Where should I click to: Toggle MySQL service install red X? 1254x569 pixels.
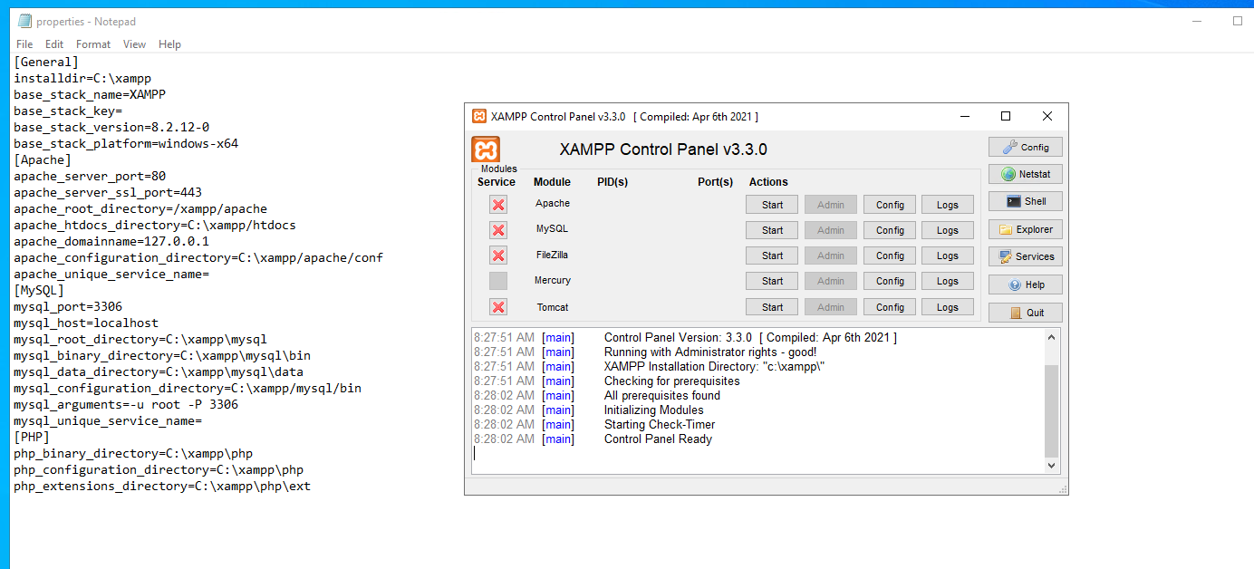click(x=498, y=230)
